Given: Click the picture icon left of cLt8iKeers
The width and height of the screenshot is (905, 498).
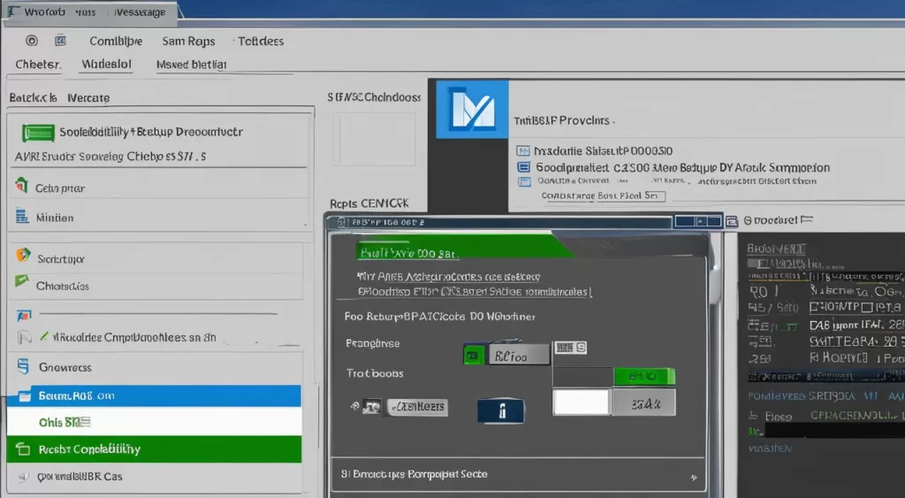Looking at the screenshot, I should (x=372, y=407).
